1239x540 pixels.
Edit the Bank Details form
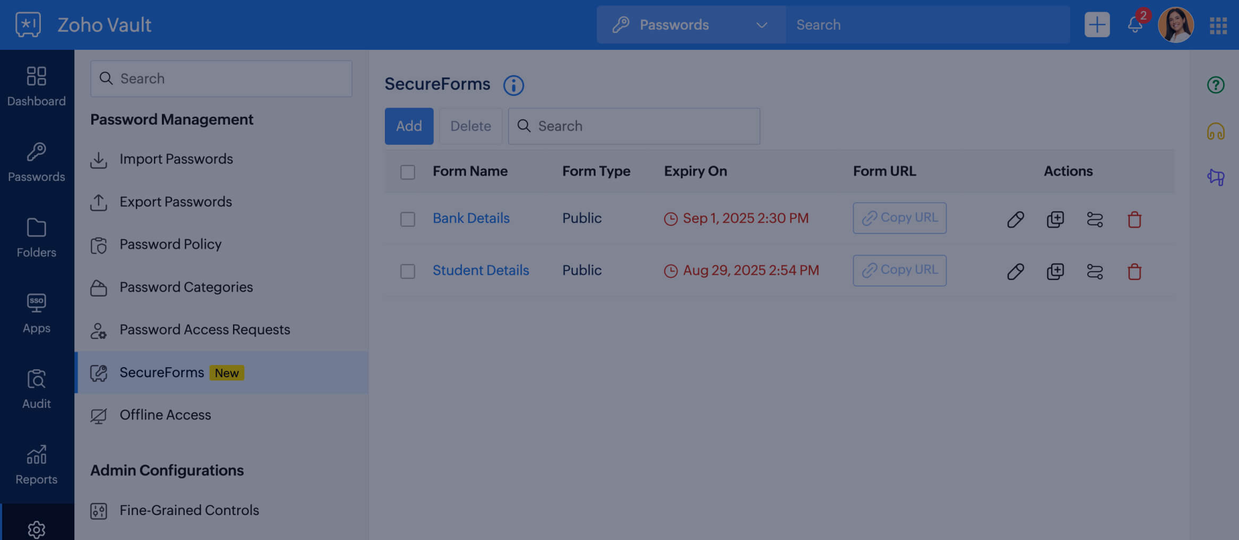[x=1015, y=218]
